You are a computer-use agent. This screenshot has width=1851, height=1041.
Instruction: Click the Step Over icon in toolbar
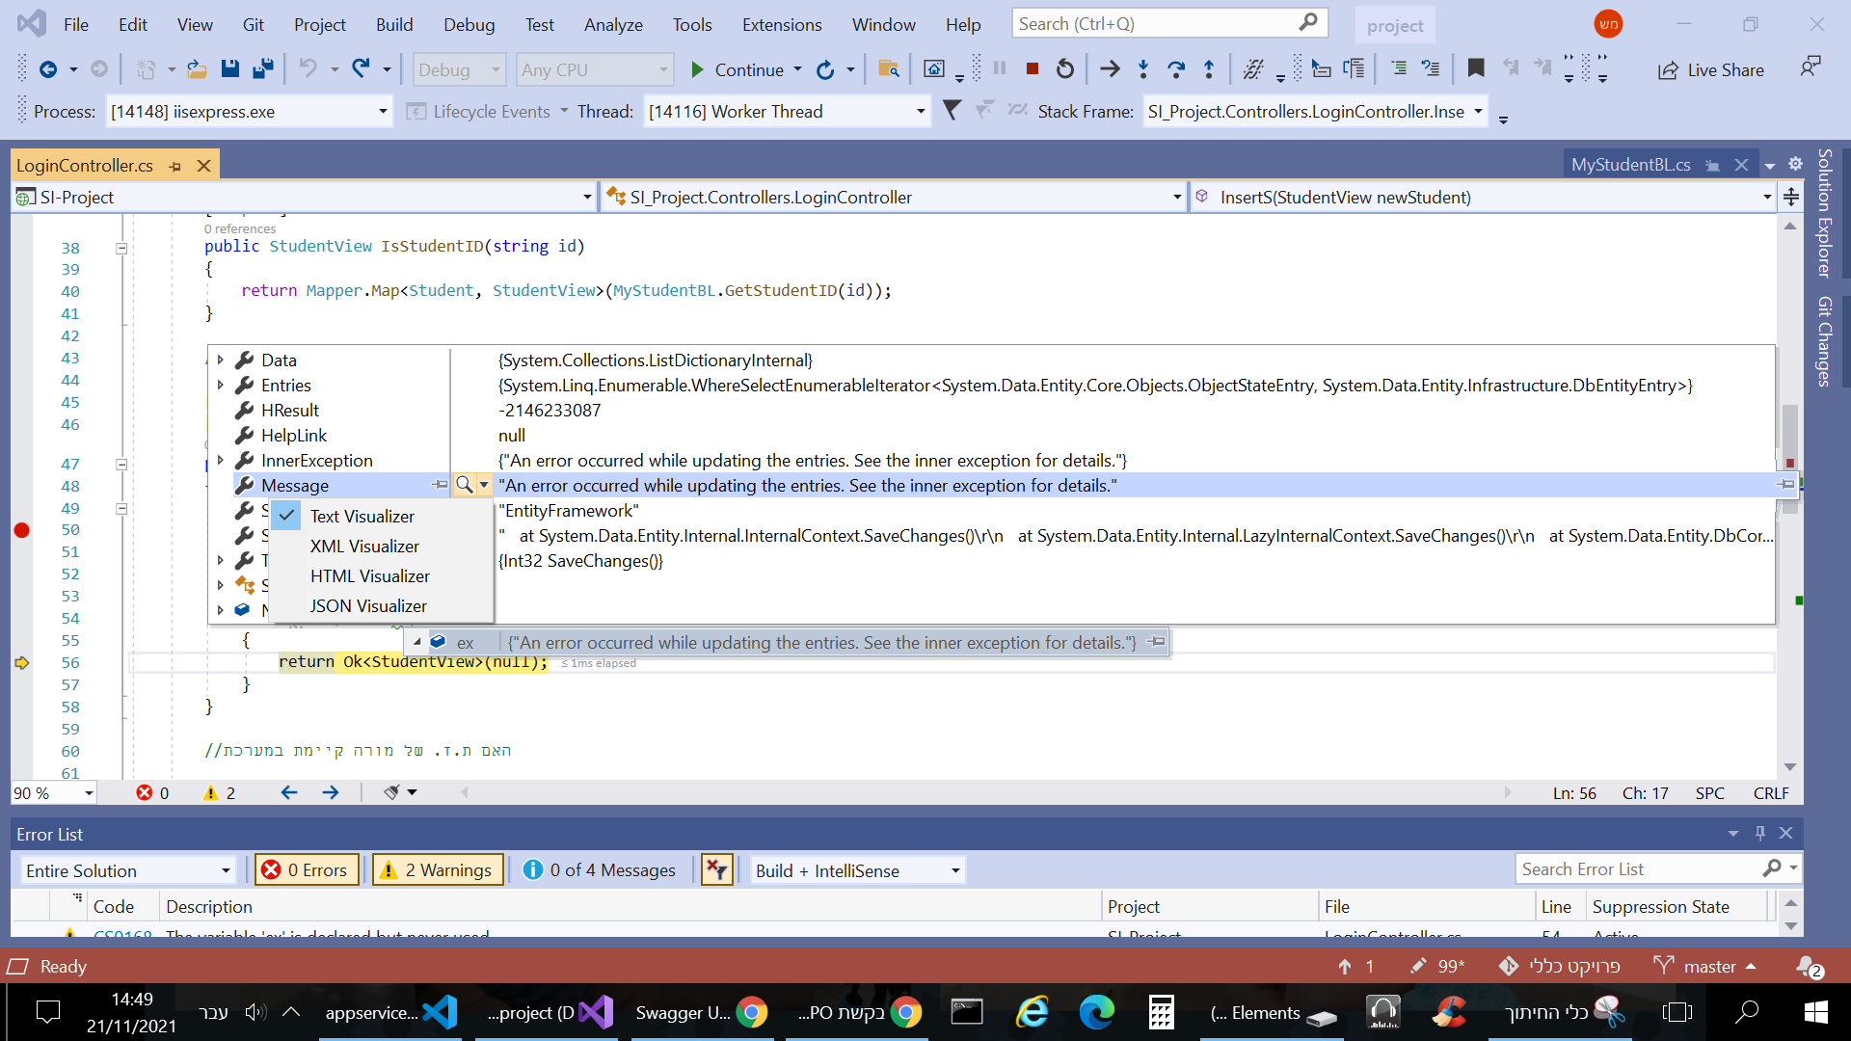(1176, 69)
